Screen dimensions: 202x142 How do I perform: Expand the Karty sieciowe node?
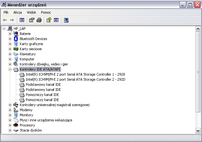coord(10,49)
